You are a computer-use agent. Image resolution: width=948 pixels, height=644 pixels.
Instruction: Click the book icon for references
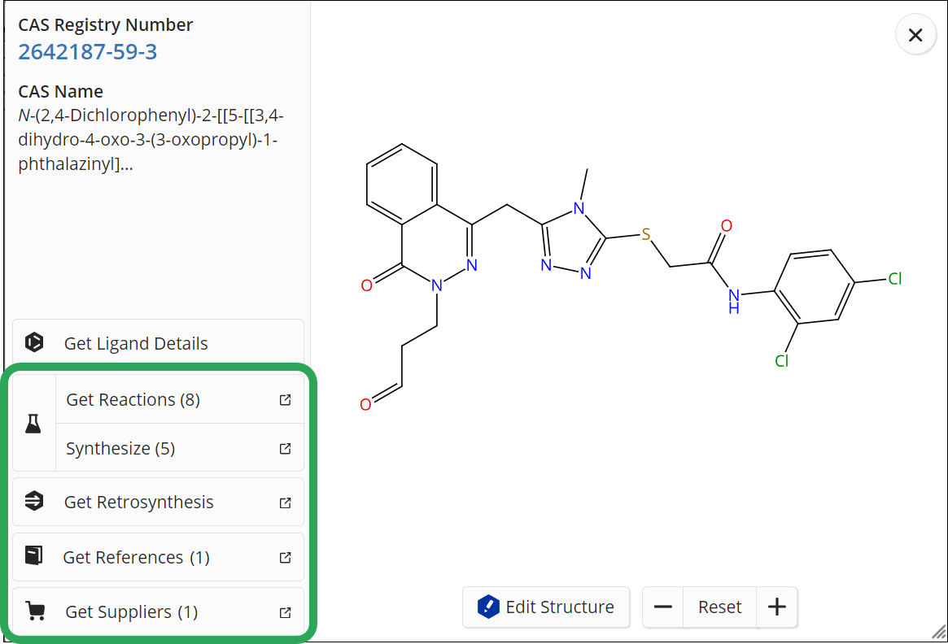[33, 557]
